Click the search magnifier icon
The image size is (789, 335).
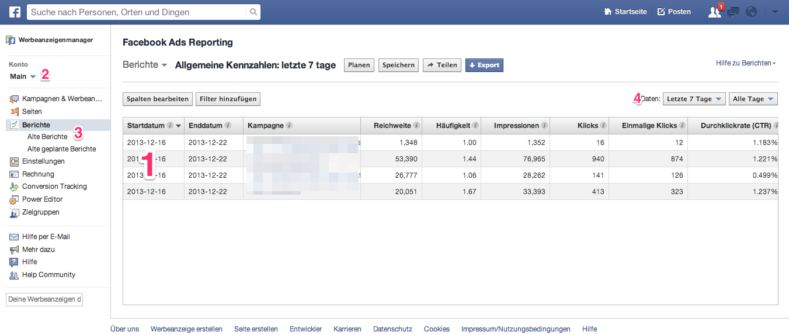[x=253, y=12]
